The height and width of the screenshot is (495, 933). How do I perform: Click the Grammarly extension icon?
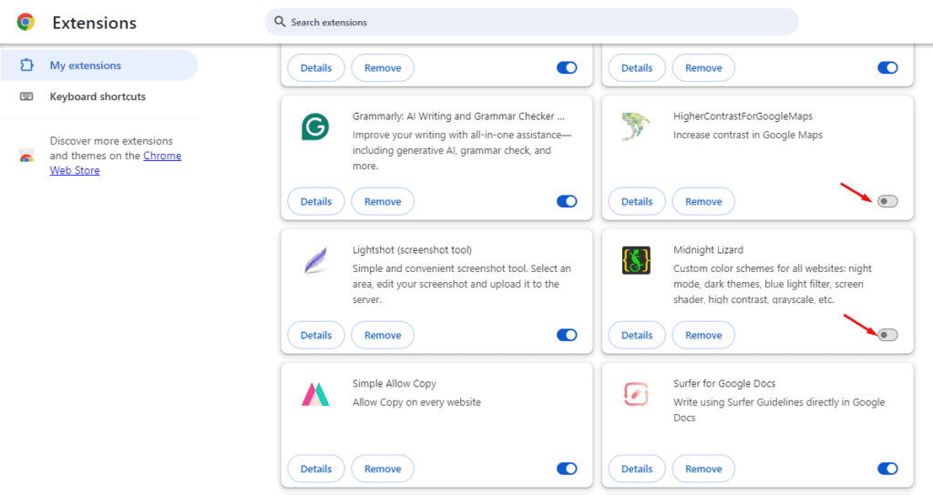pyautogui.click(x=315, y=126)
